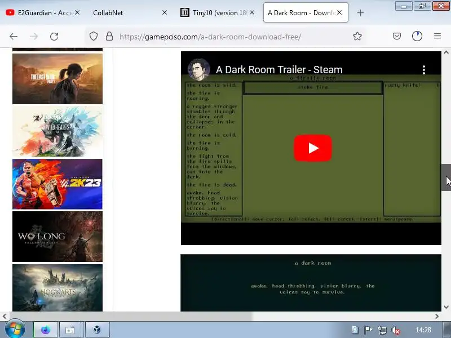Open the cube app taskbar button
451x338 pixels.
(x=97, y=330)
